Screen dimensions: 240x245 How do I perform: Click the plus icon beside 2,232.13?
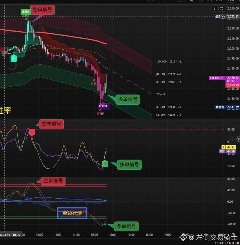coord(223,17)
